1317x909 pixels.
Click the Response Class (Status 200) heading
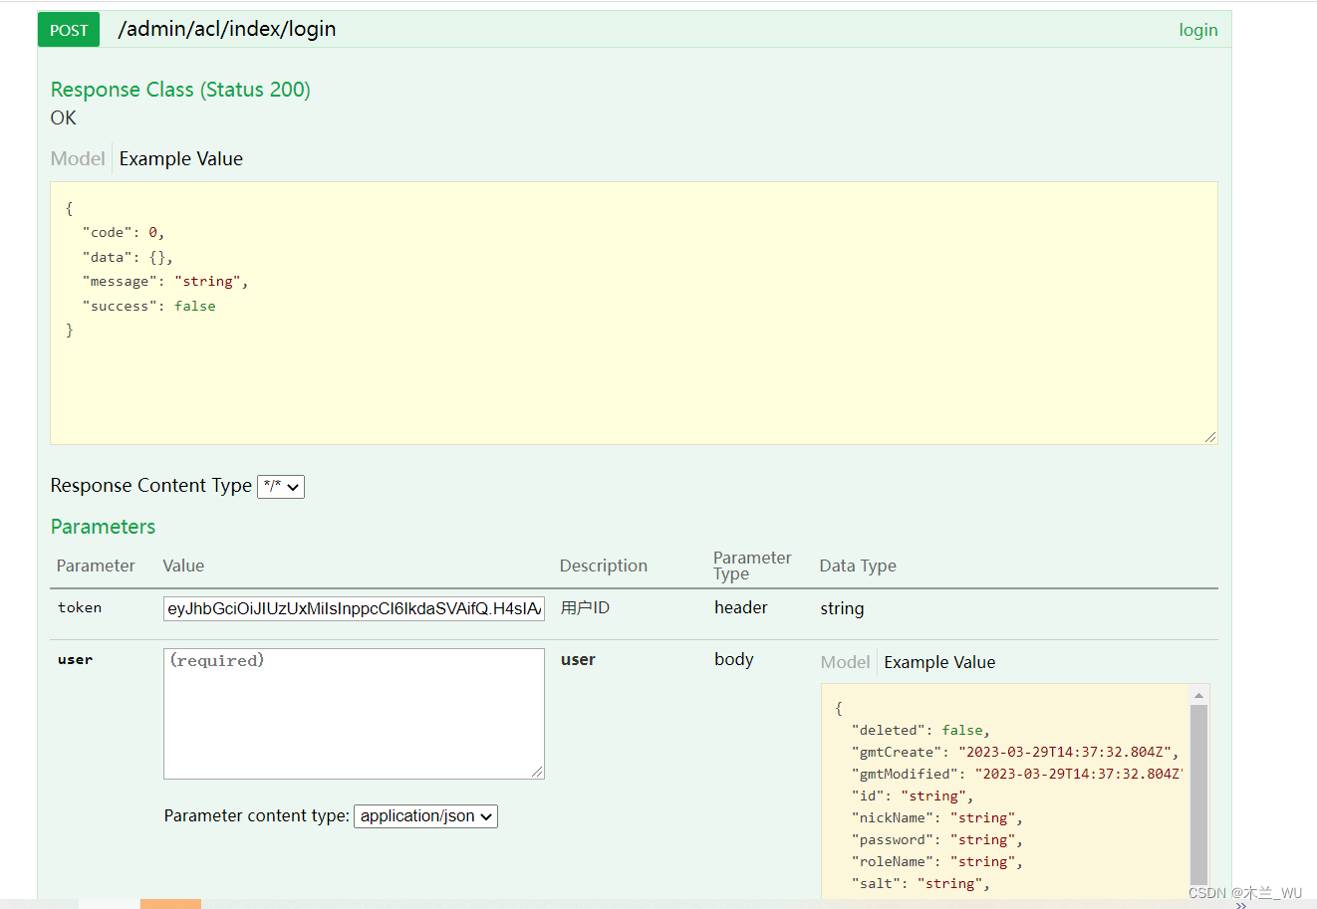pyautogui.click(x=180, y=90)
